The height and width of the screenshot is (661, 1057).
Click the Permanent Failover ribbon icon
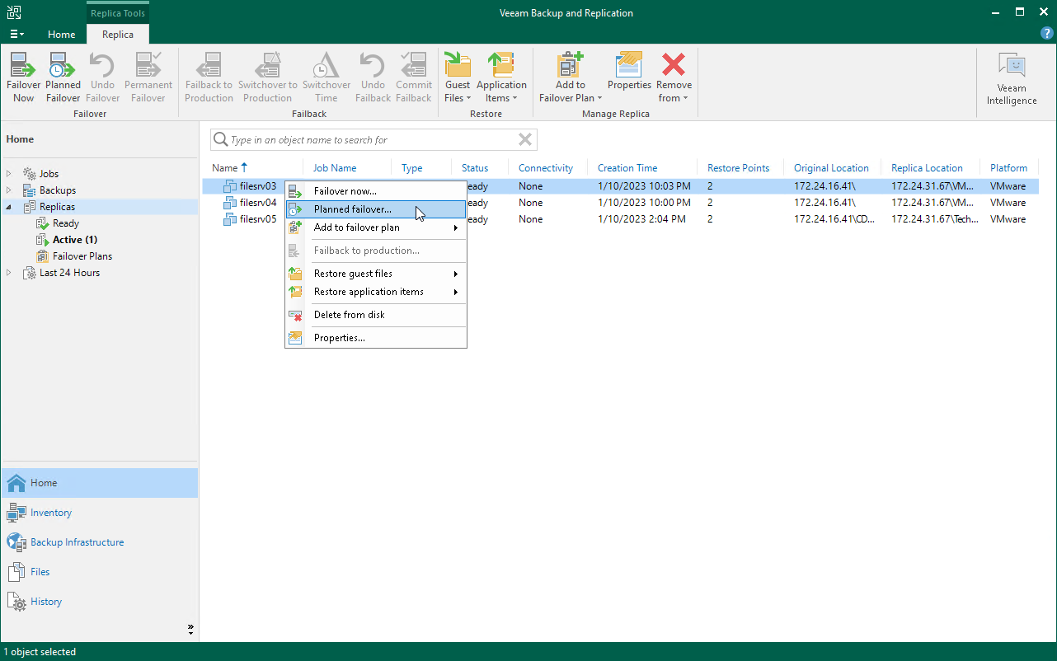tap(148, 77)
